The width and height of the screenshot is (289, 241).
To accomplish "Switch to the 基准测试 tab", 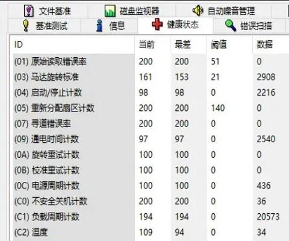I will [45, 26].
